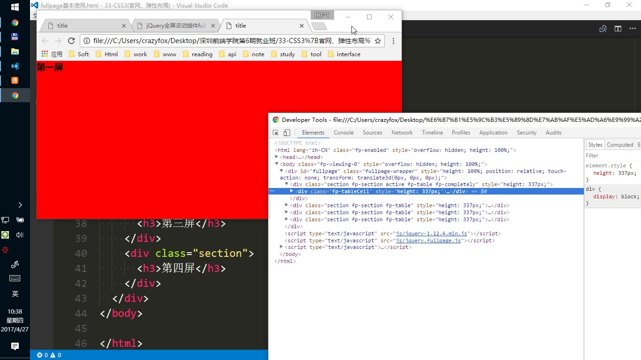
Task: Open the Application tab in DevTools
Action: pos(493,133)
